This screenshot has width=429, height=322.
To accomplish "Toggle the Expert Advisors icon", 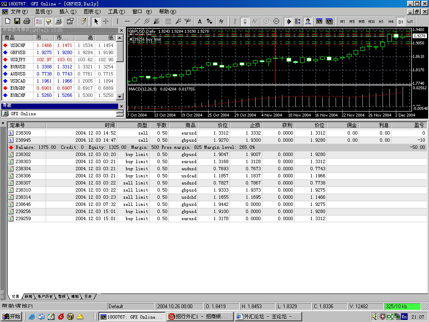I will pos(308,21).
